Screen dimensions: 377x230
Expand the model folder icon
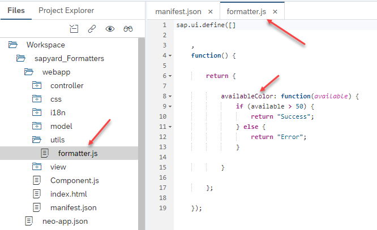tap(37, 126)
